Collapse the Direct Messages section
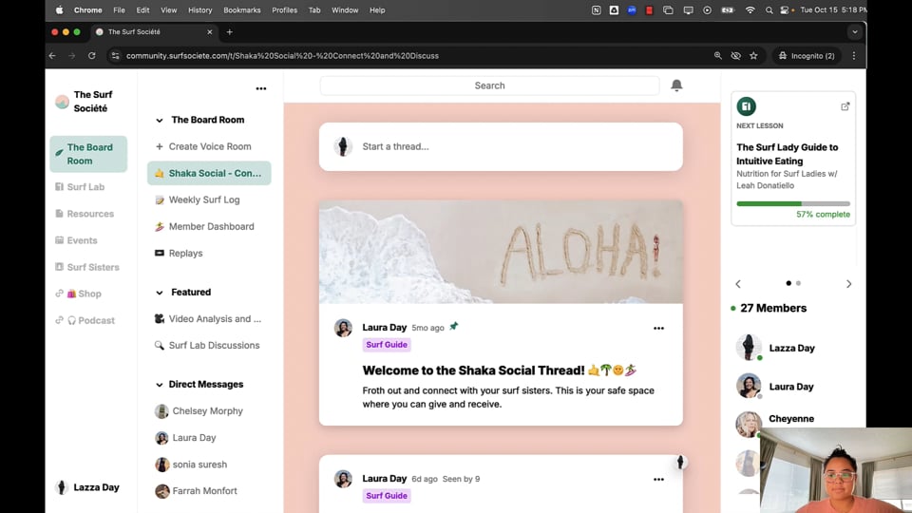Screen dimensions: 912x513 [160, 385]
